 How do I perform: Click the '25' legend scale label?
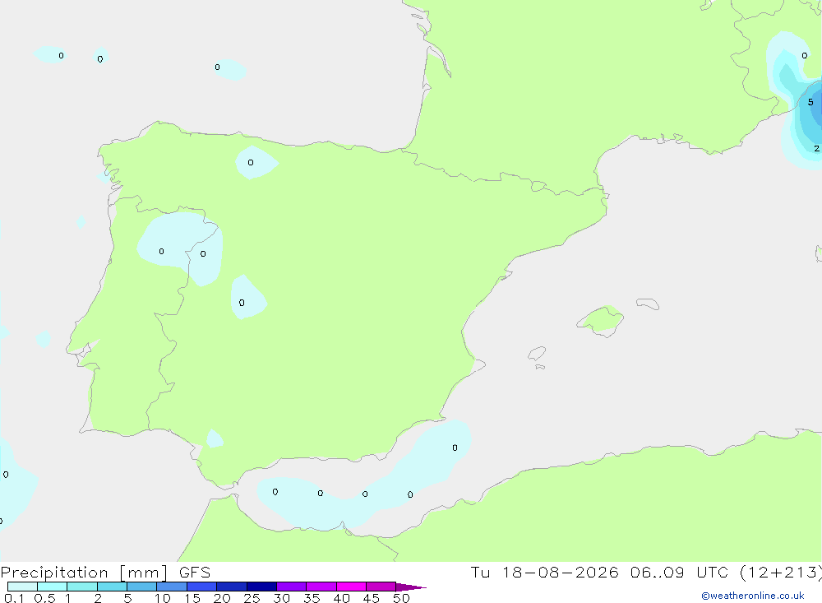tap(252, 598)
